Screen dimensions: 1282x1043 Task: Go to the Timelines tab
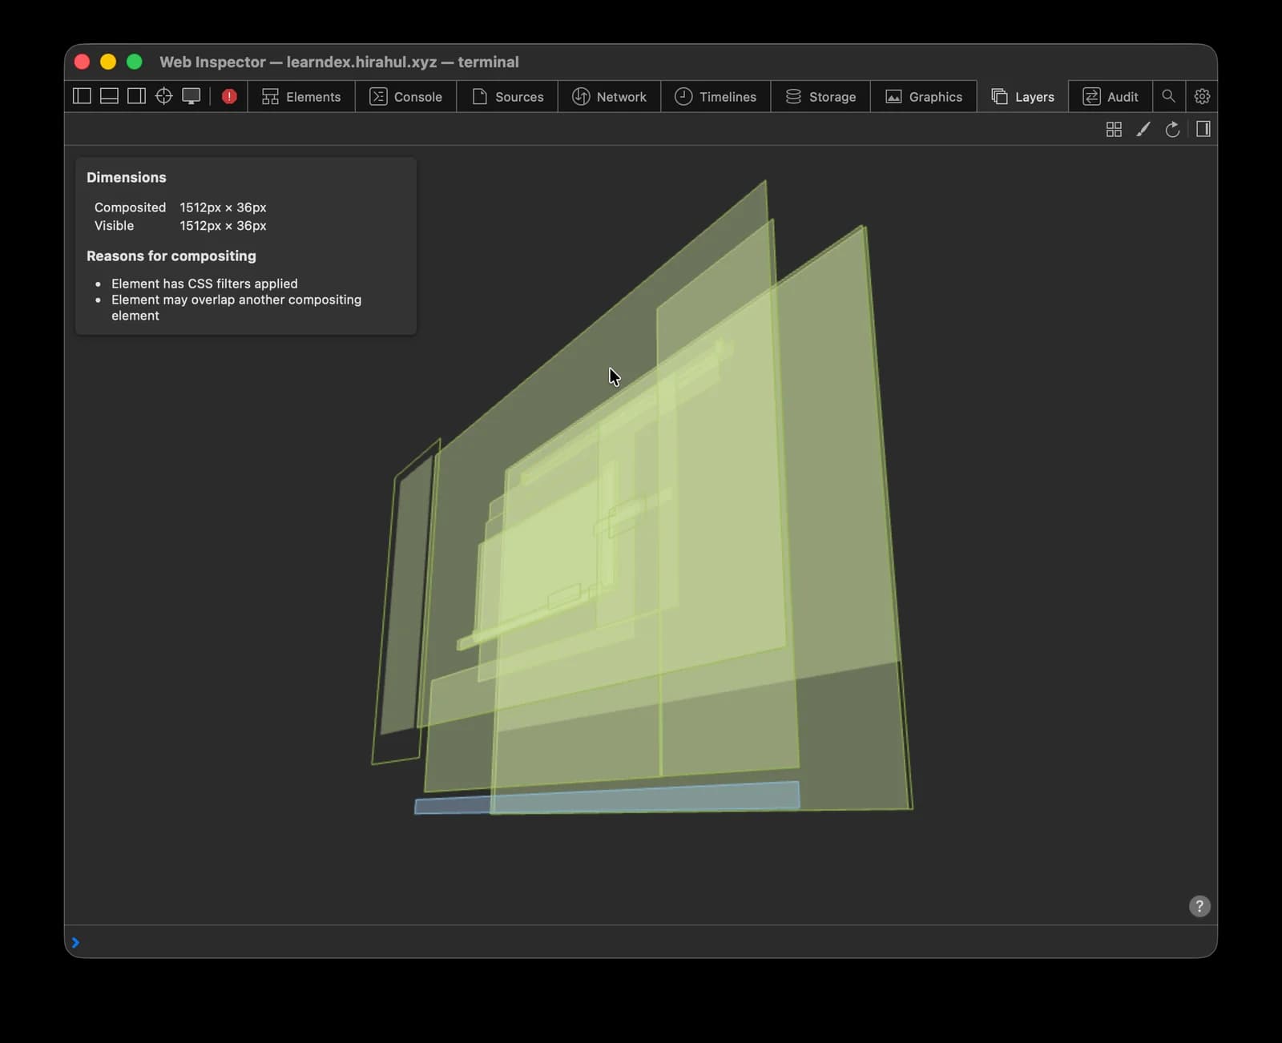coord(716,97)
